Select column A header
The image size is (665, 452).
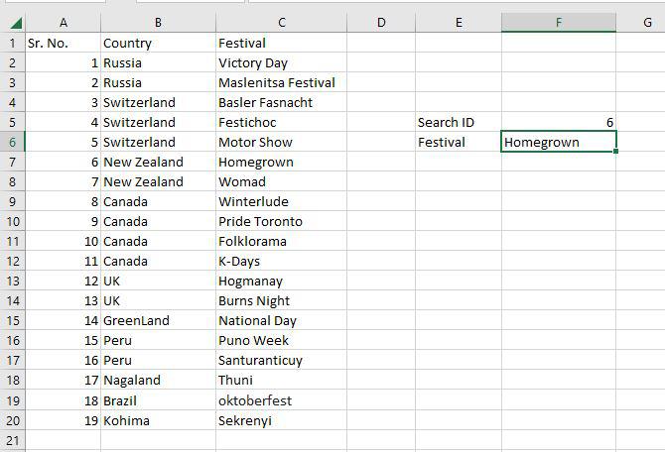(63, 22)
